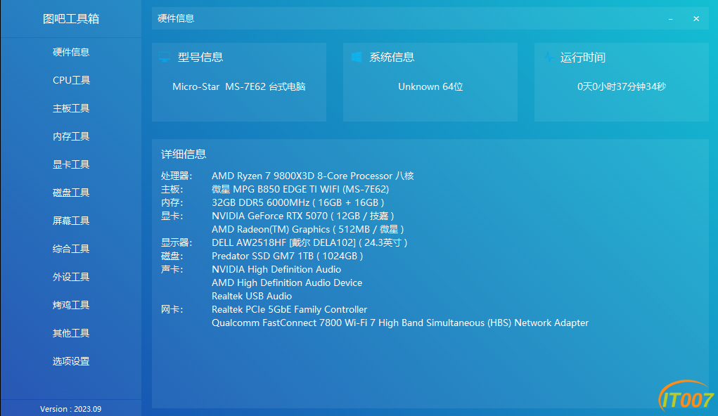This screenshot has width=718, height=416.
Task: Click the 网卡 label
Action: click(x=172, y=309)
